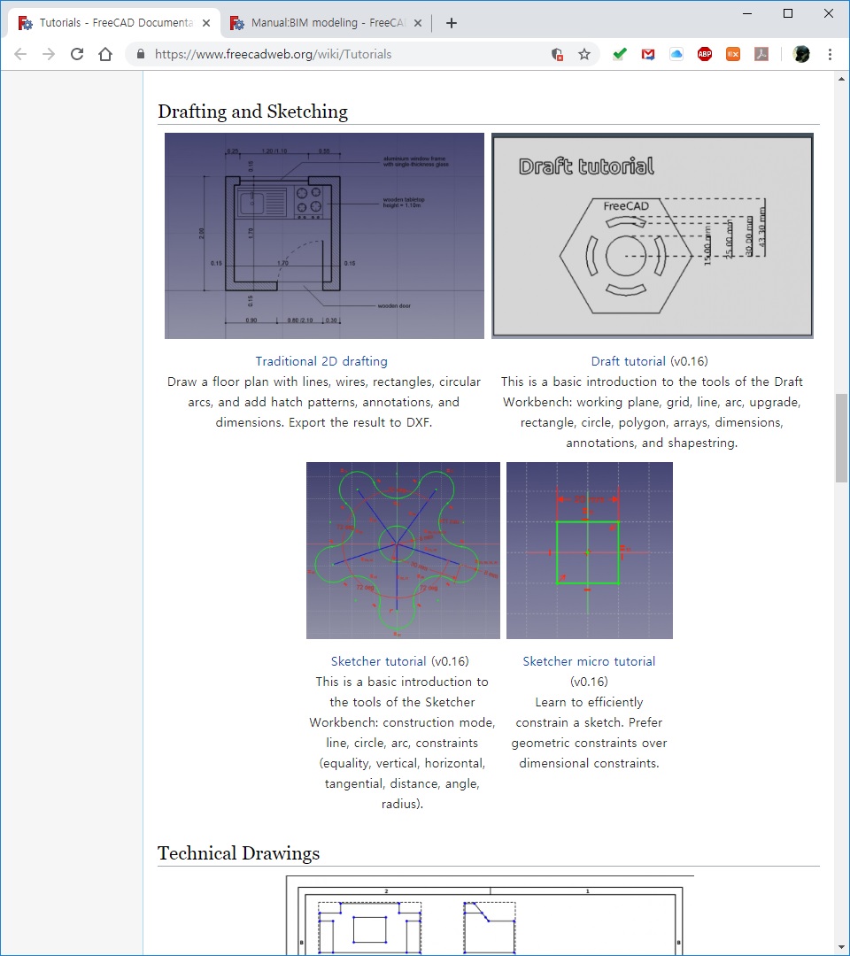
Task: Maximize the browser window
Action: [788, 13]
